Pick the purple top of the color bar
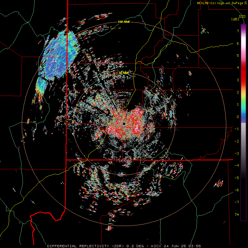The height and width of the screenshot is (248, 248). click(x=243, y=26)
